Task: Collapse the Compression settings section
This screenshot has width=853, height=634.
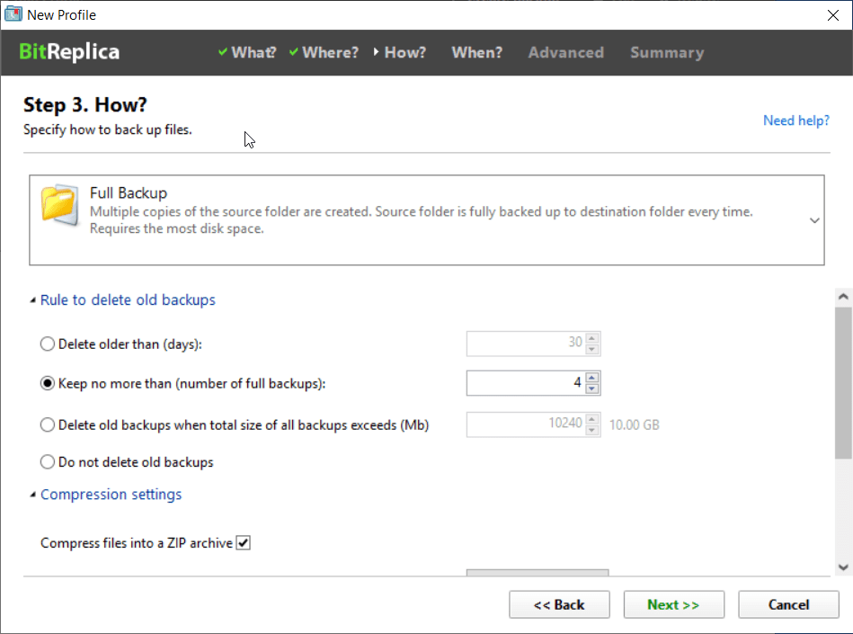Action: pyautogui.click(x=32, y=495)
